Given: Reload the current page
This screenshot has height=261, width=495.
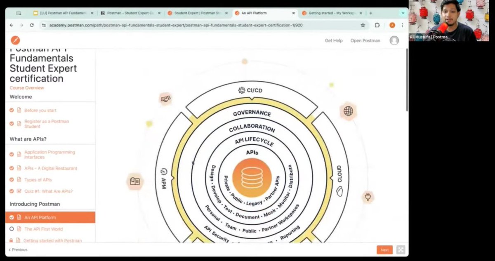Looking at the screenshot, I should (32, 25).
